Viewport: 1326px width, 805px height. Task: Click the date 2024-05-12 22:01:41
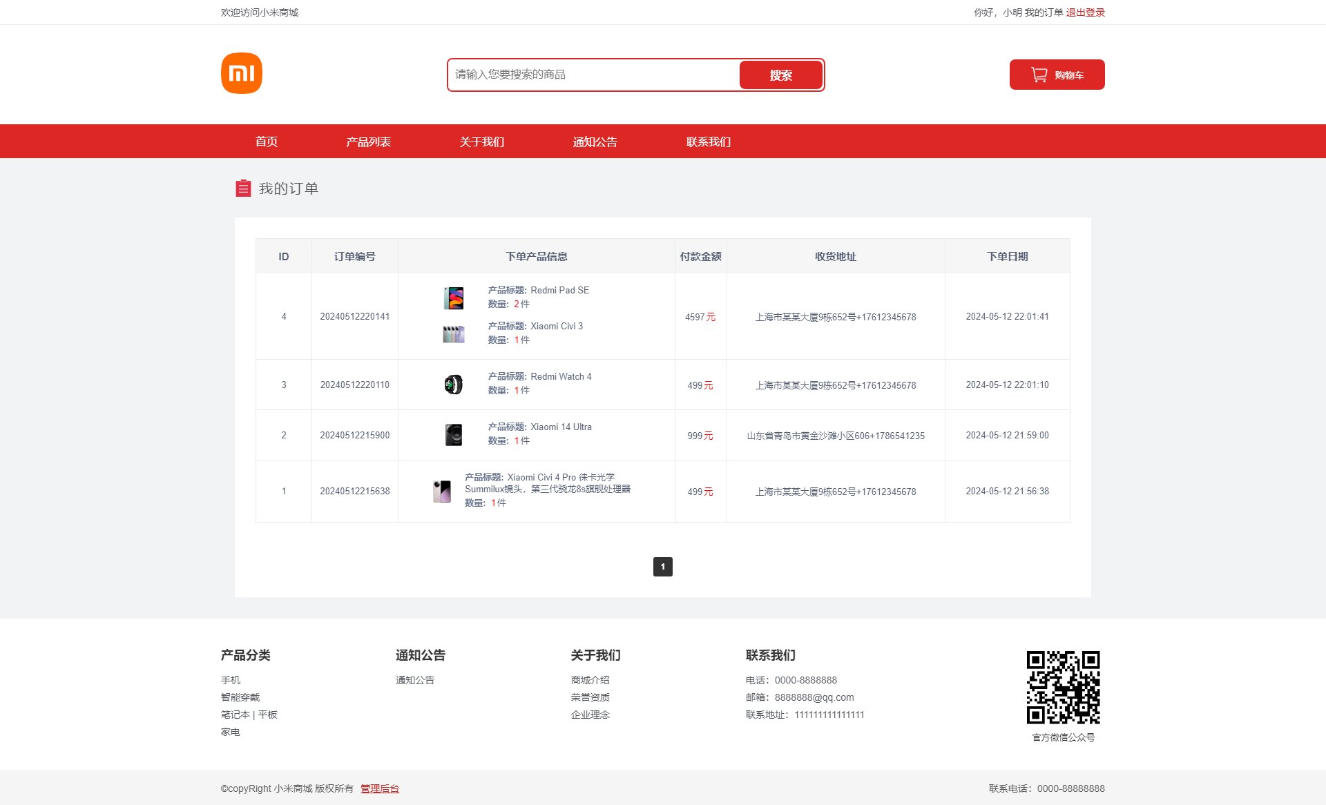(x=1008, y=316)
